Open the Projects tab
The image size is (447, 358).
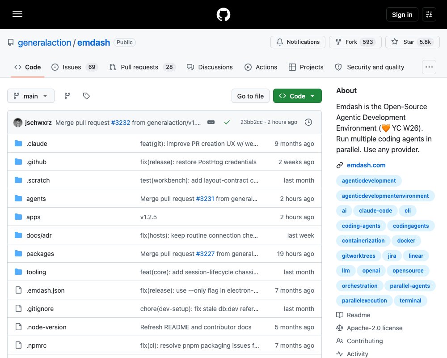306,67
